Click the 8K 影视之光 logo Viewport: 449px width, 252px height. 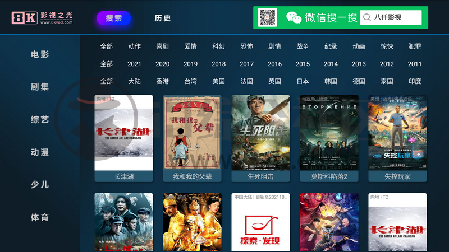pyautogui.click(x=42, y=18)
